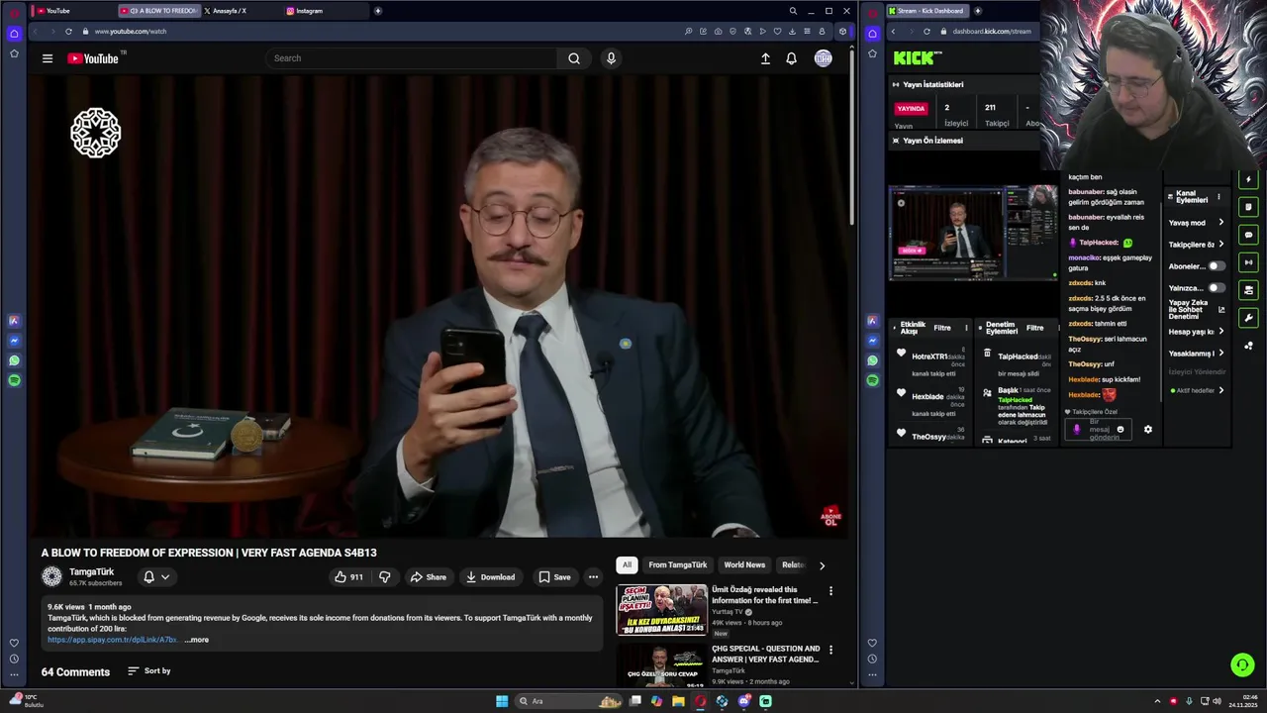This screenshot has height=713, width=1267.
Task: Click the Save button
Action: (x=554, y=577)
